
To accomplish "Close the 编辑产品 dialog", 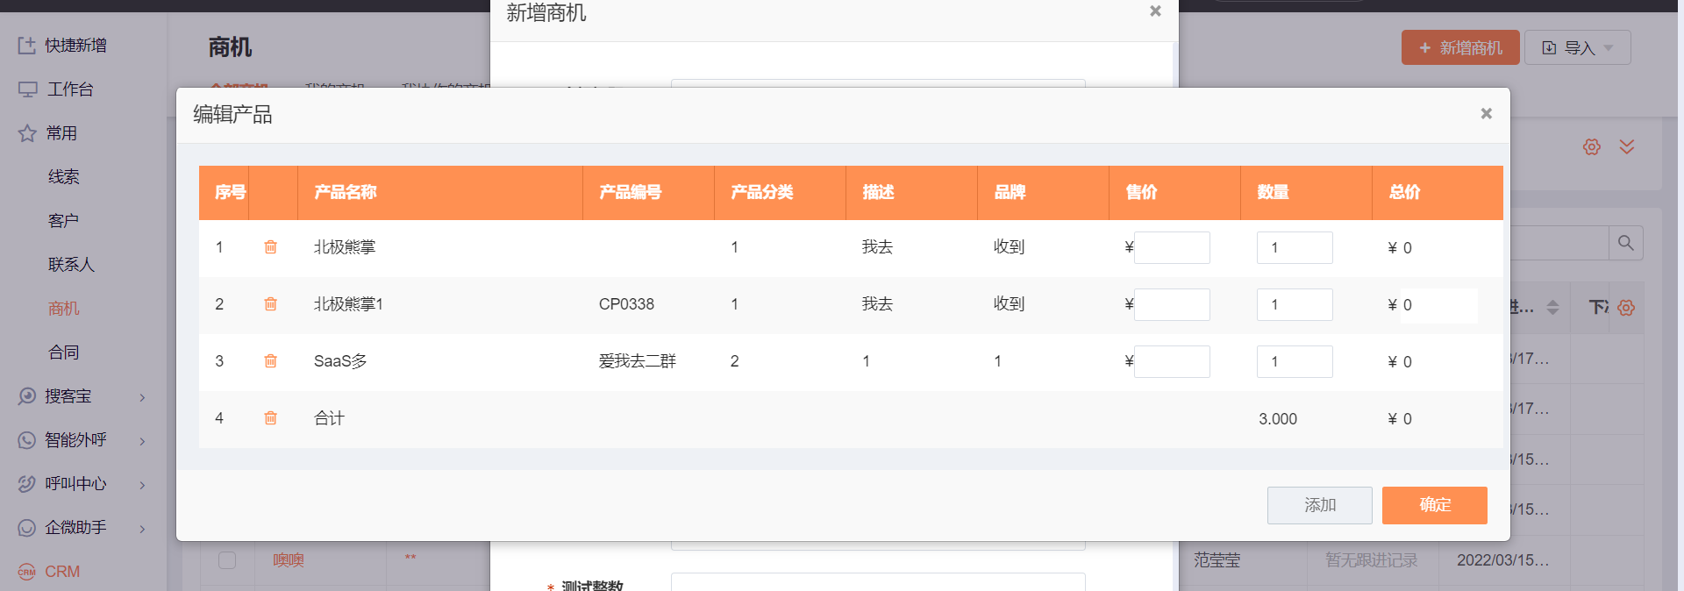I will coord(1486,113).
